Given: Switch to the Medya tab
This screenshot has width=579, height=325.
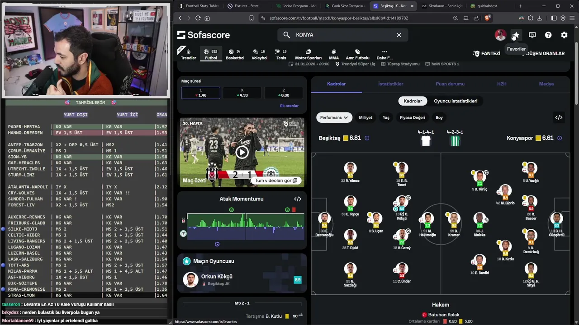Looking at the screenshot, I should coord(546,84).
